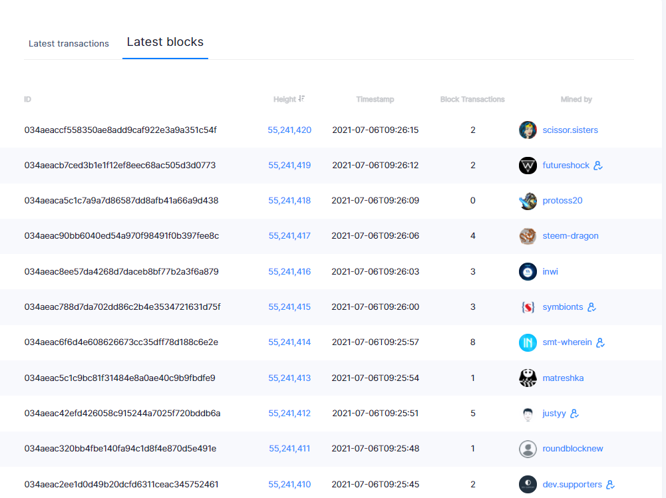The width and height of the screenshot is (666, 498).
Task: Click the Timestamp column header
Action: coord(375,99)
